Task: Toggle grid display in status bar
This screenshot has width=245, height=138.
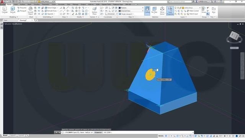Action: (x=166, y=136)
